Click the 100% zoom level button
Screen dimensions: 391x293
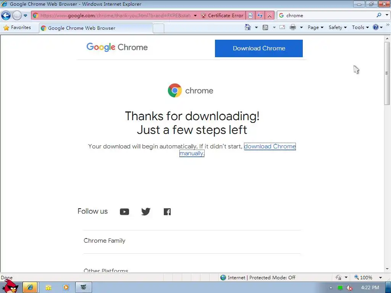pyautogui.click(x=364, y=278)
